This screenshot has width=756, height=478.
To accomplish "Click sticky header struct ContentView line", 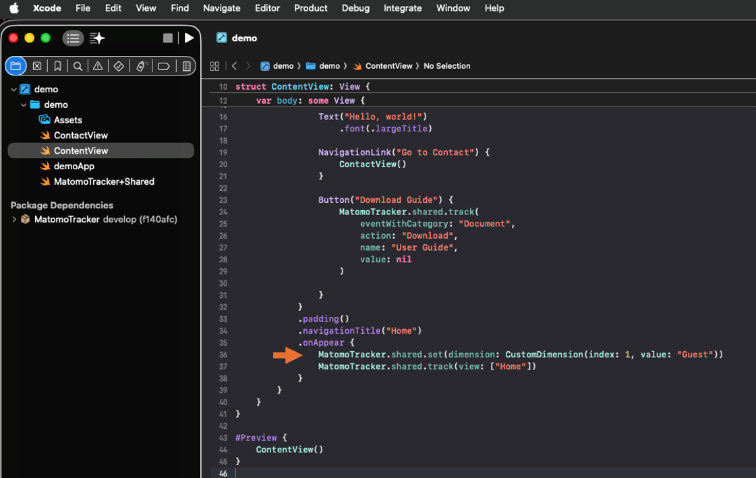I will [303, 87].
